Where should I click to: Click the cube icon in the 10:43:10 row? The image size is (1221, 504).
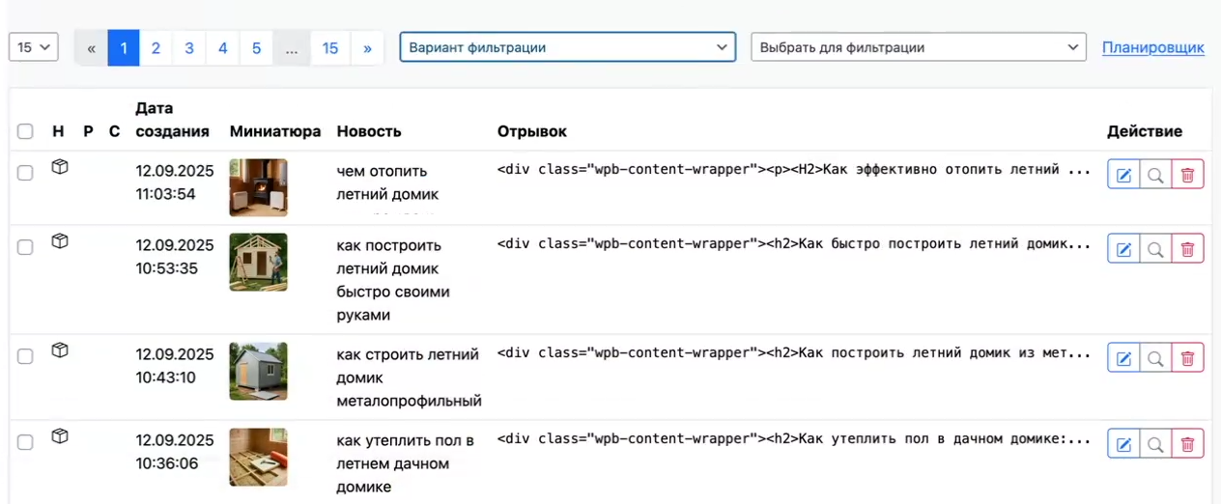(60, 350)
